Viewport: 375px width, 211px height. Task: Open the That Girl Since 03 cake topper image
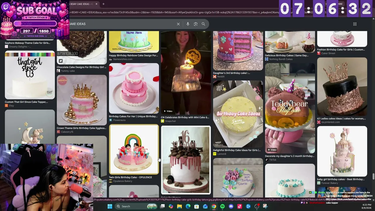tap(30, 75)
